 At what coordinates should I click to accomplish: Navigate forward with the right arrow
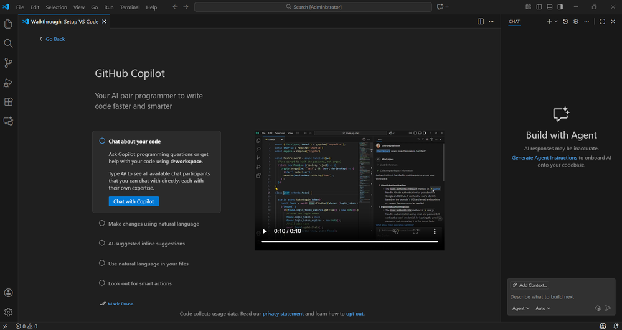click(x=186, y=7)
